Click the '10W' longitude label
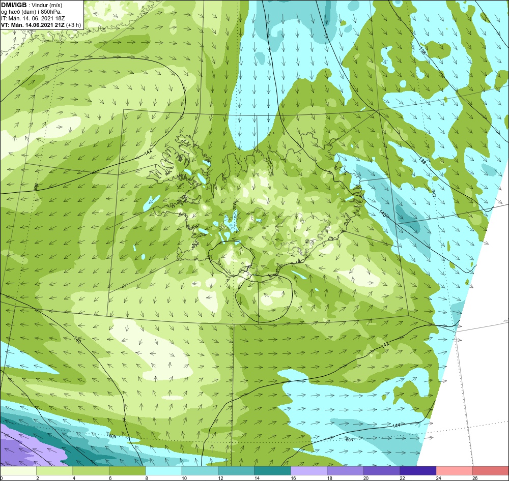Screen dimensions: 509x481 pos(433,193)
